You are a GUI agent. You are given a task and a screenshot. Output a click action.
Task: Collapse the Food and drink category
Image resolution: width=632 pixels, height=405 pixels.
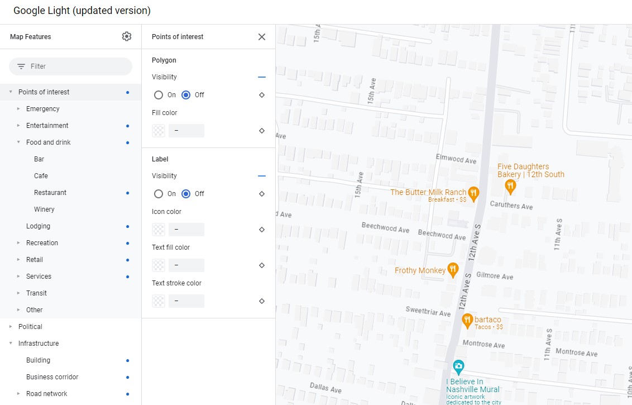(18, 142)
